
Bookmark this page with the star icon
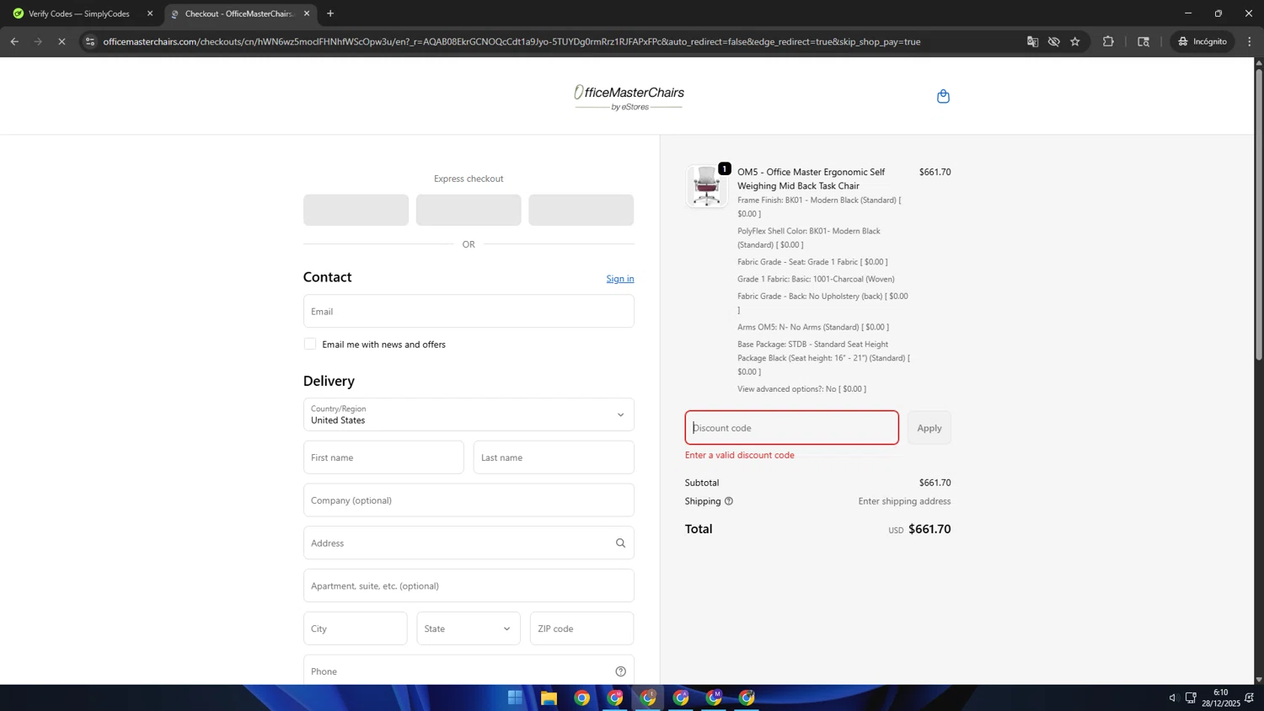(1075, 41)
